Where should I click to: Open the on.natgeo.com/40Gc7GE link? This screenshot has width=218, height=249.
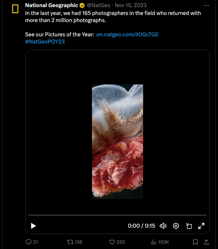[x=127, y=35]
